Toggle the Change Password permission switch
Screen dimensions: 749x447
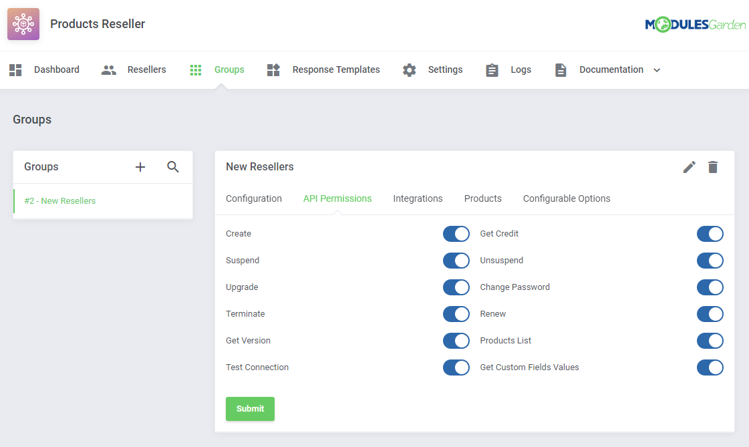pyautogui.click(x=710, y=287)
